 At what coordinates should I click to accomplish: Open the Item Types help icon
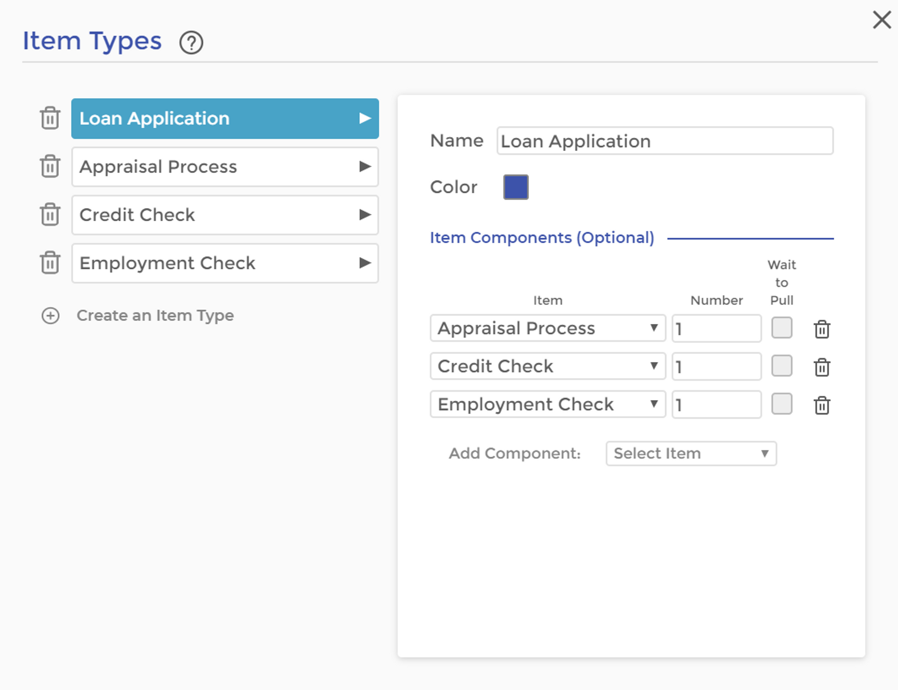click(191, 43)
